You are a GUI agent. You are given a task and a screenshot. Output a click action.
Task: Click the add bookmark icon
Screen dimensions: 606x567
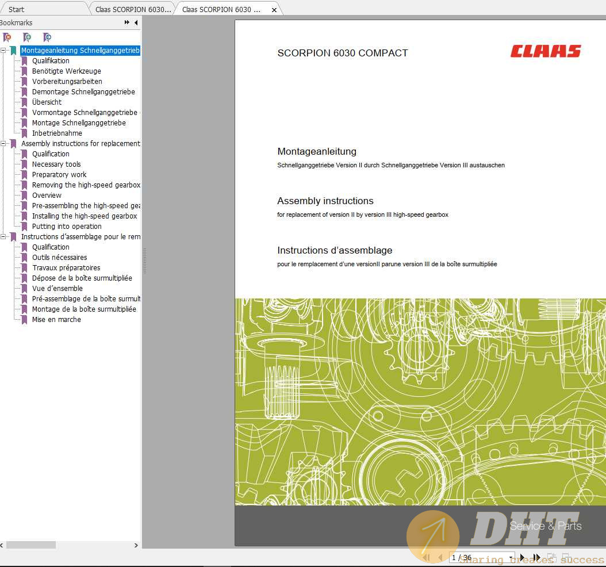coord(26,37)
